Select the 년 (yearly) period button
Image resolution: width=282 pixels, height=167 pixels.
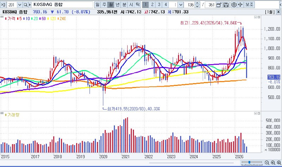(x=117, y=5)
